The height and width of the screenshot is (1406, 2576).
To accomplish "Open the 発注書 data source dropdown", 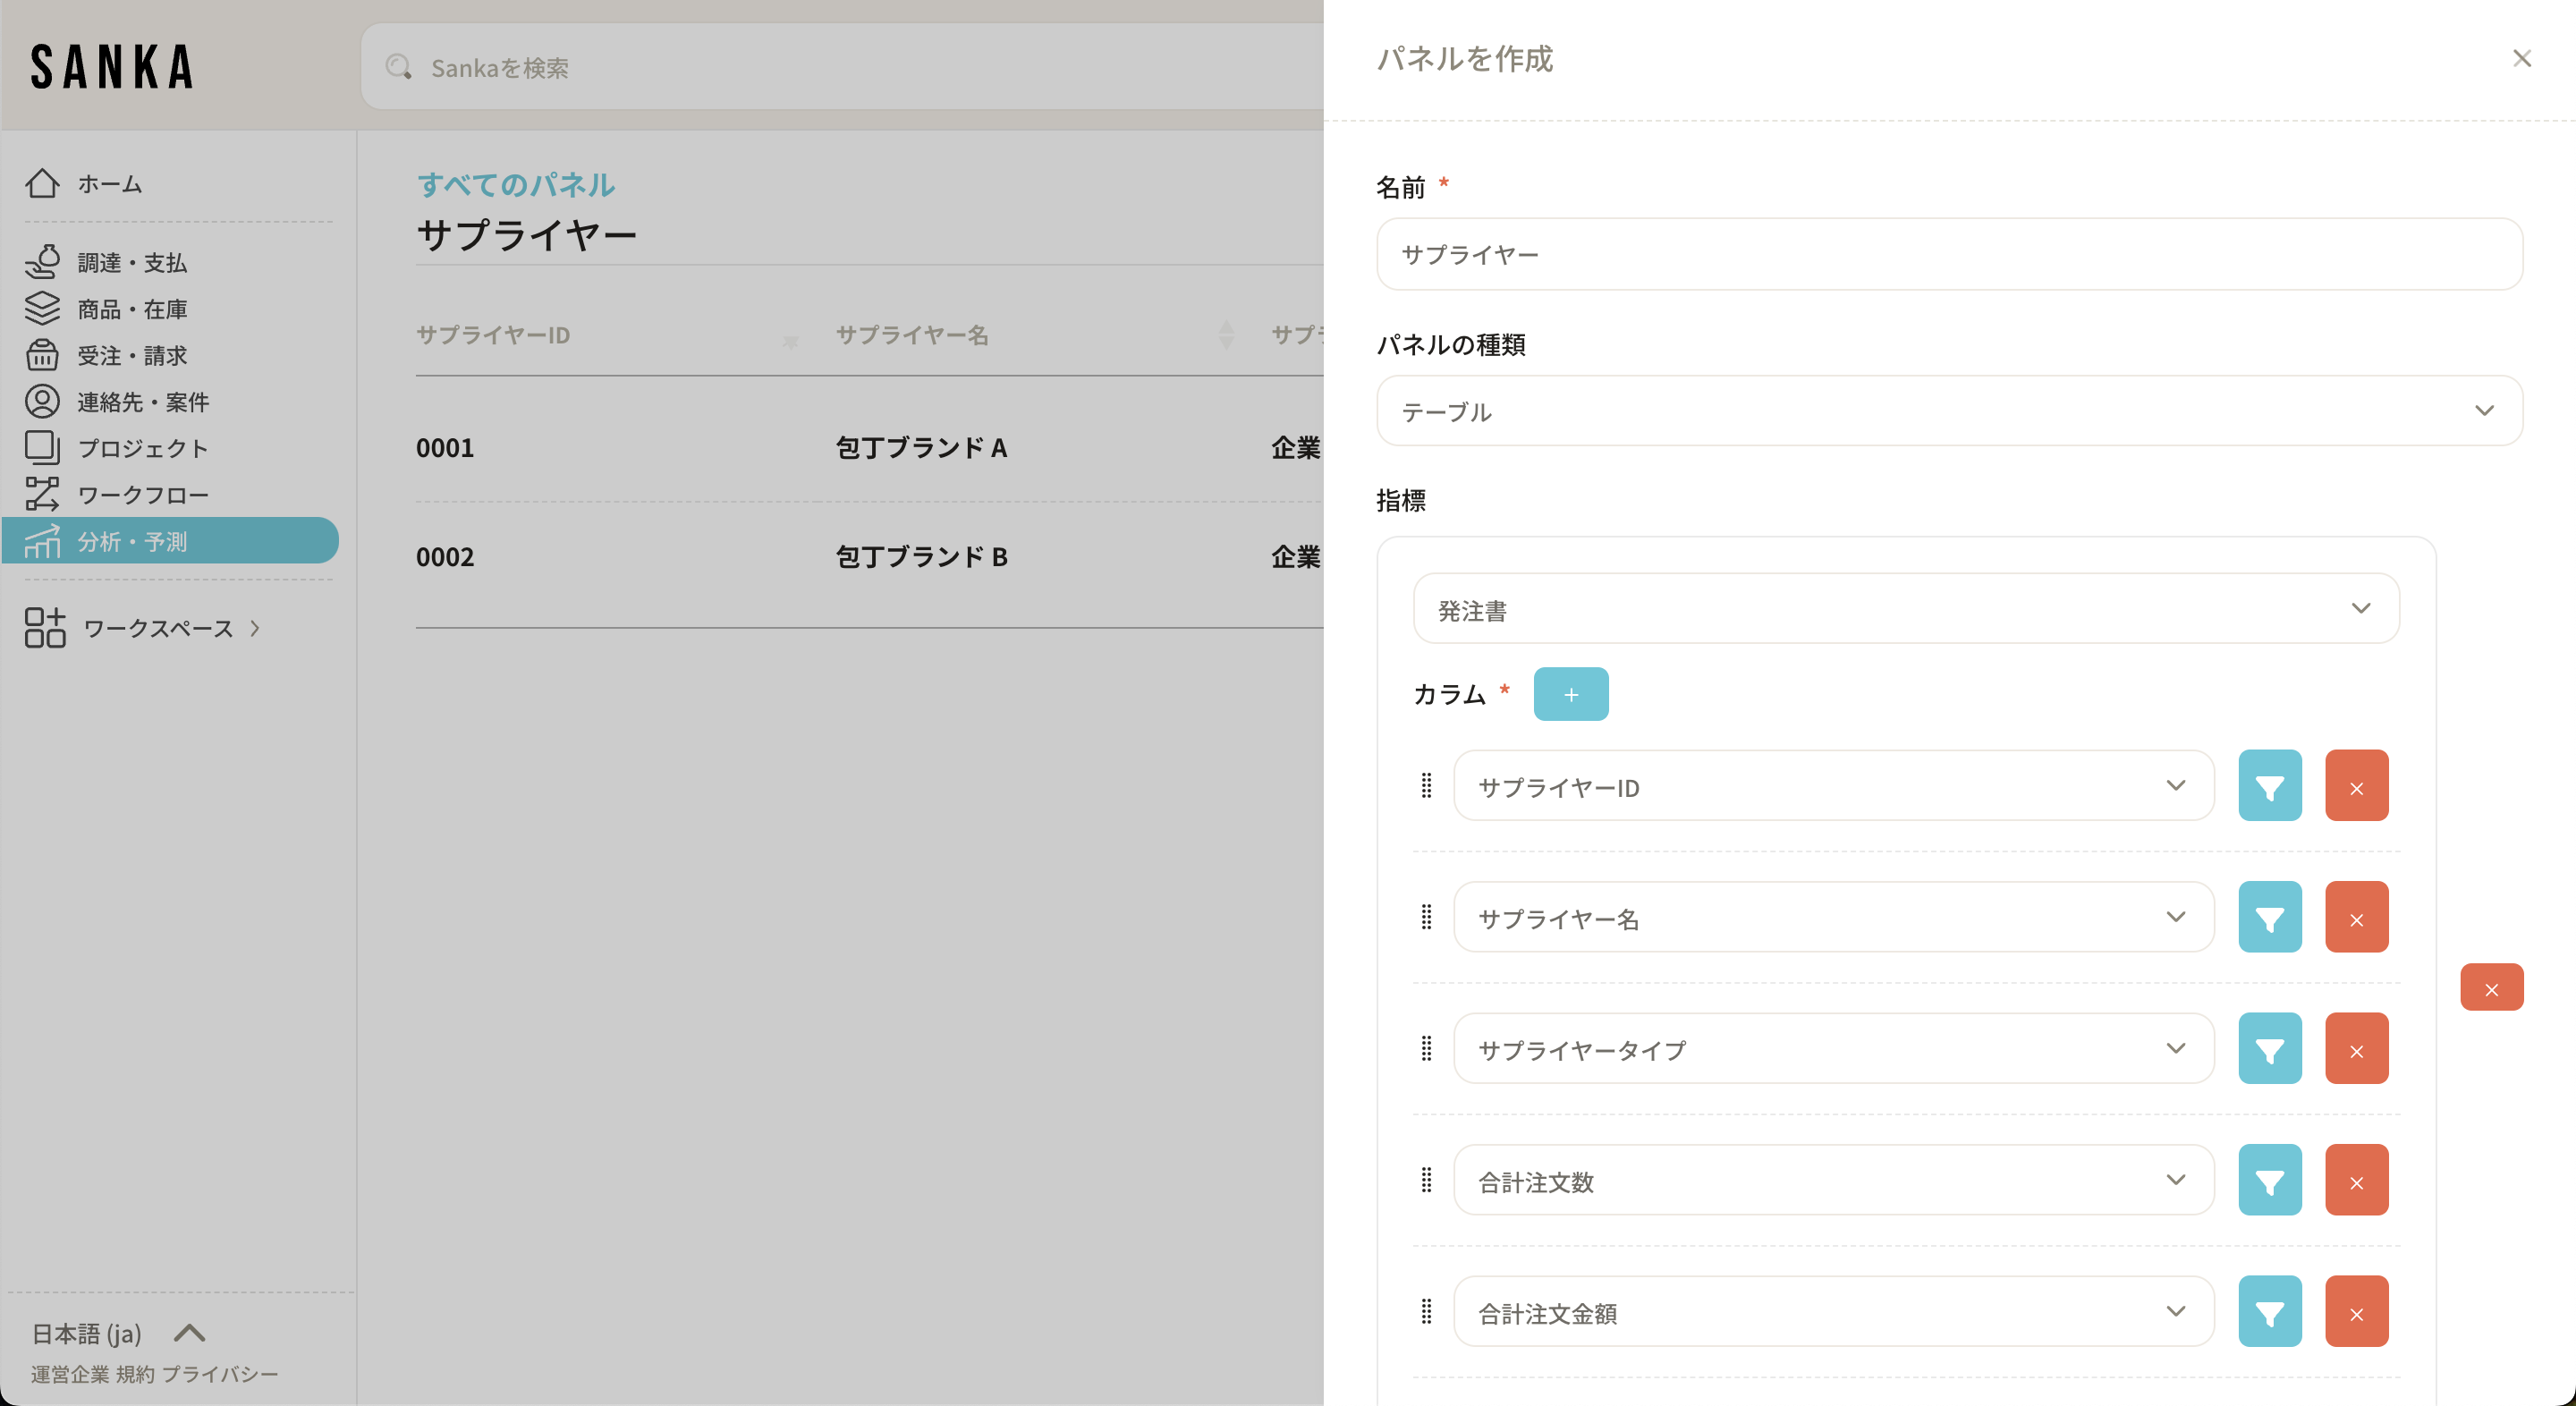I will pyautogui.click(x=1905, y=609).
